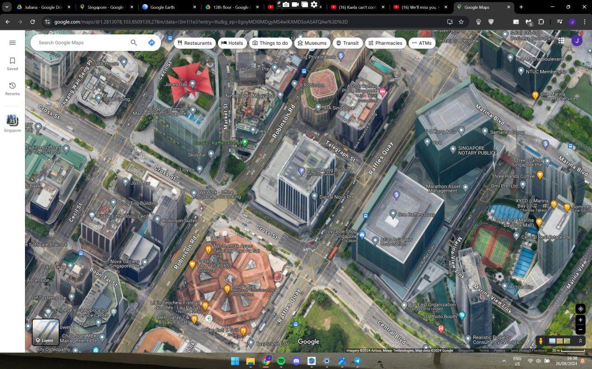Switch to the We'll miss you YouTube tab
The width and height of the screenshot is (592, 369).
(x=420, y=7)
